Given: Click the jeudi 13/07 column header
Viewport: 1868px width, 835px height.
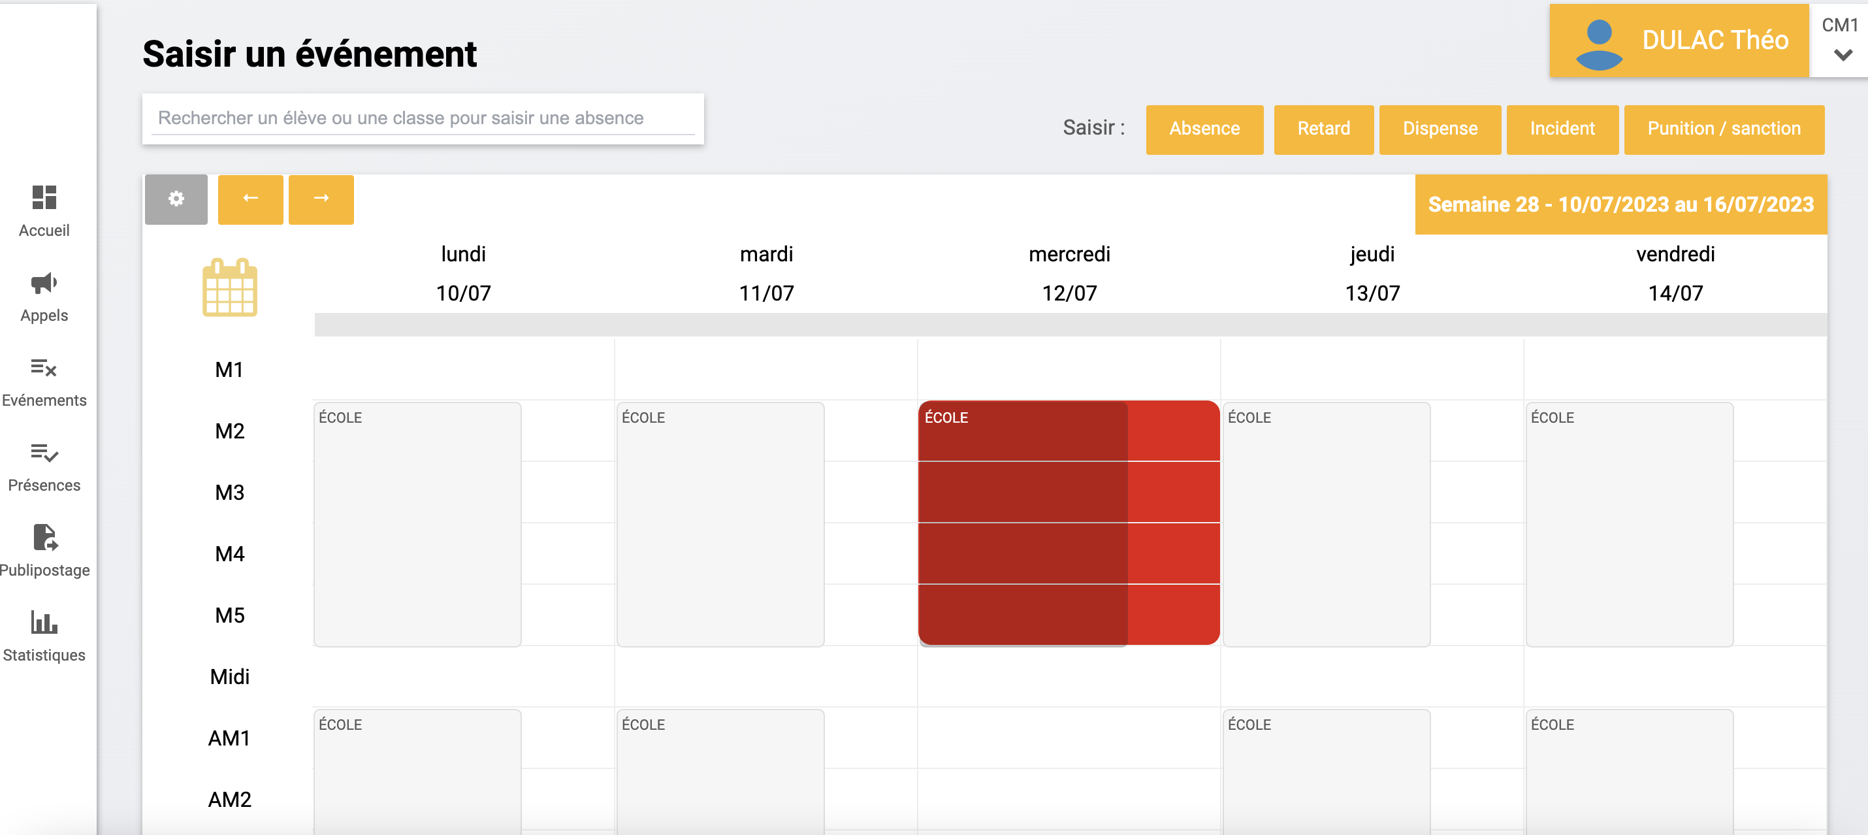Looking at the screenshot, I should pyautogui.click(x=1372, y=274).
